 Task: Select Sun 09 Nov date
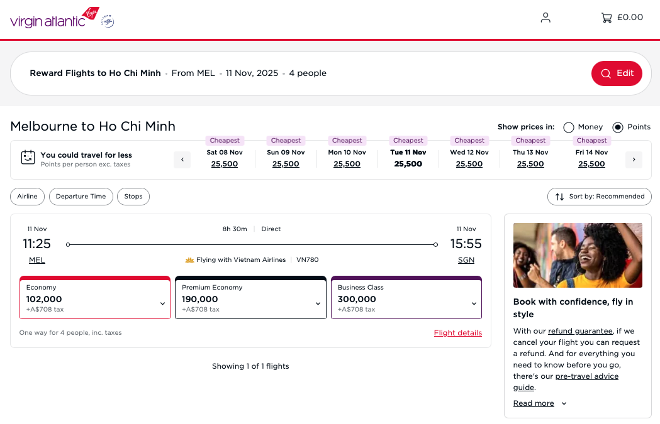point(286,158)
